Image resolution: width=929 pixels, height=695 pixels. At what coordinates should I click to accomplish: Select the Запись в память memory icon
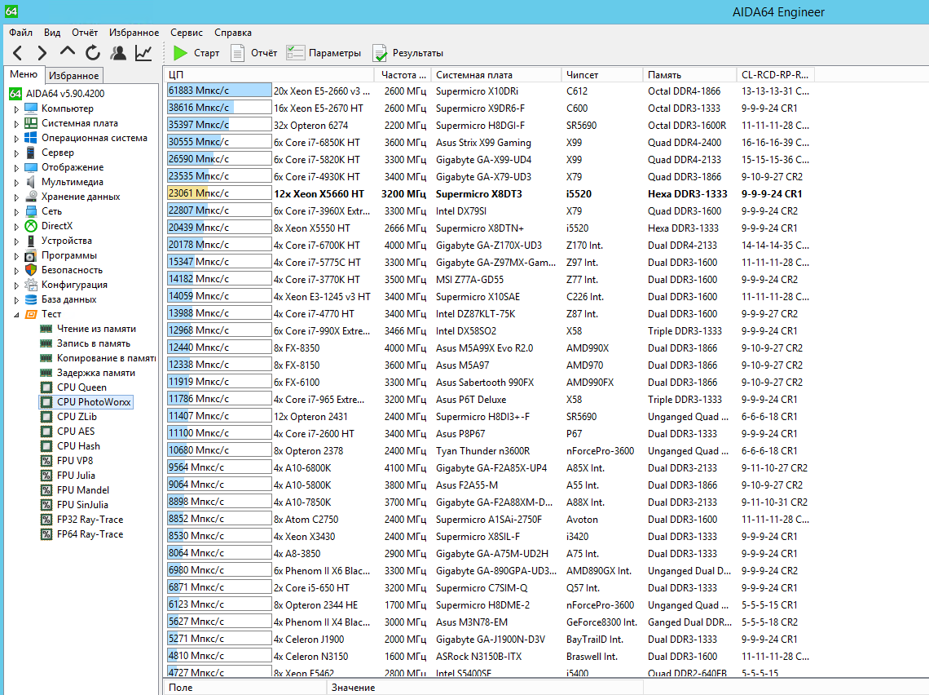[x=46, y=343]
